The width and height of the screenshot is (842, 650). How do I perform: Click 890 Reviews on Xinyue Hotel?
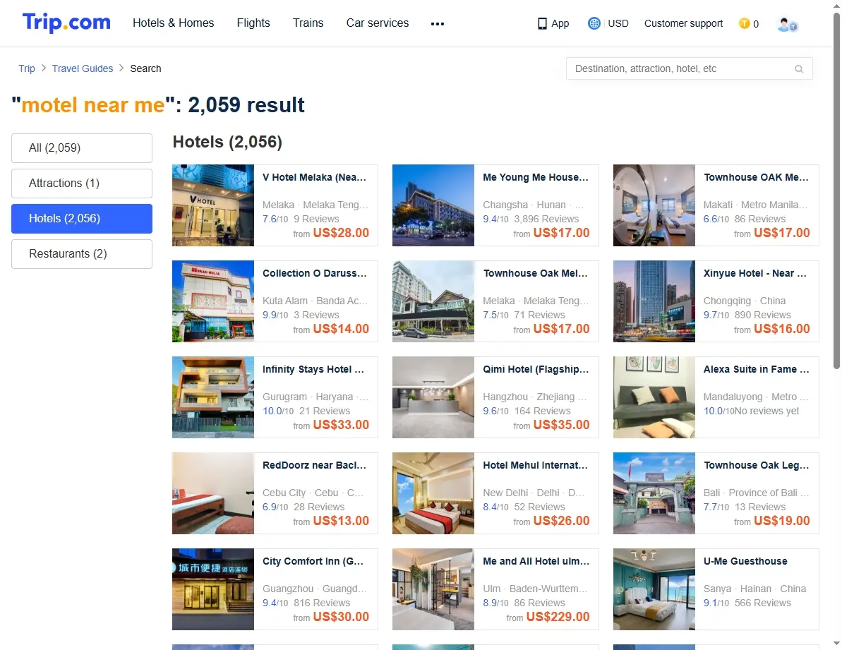pos(762,315)
